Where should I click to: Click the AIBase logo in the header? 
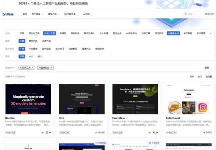point(8,14)
